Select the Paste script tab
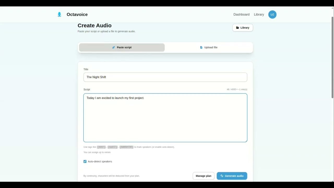Viewport: 334px width, 188px height. (x=122, y=47)
